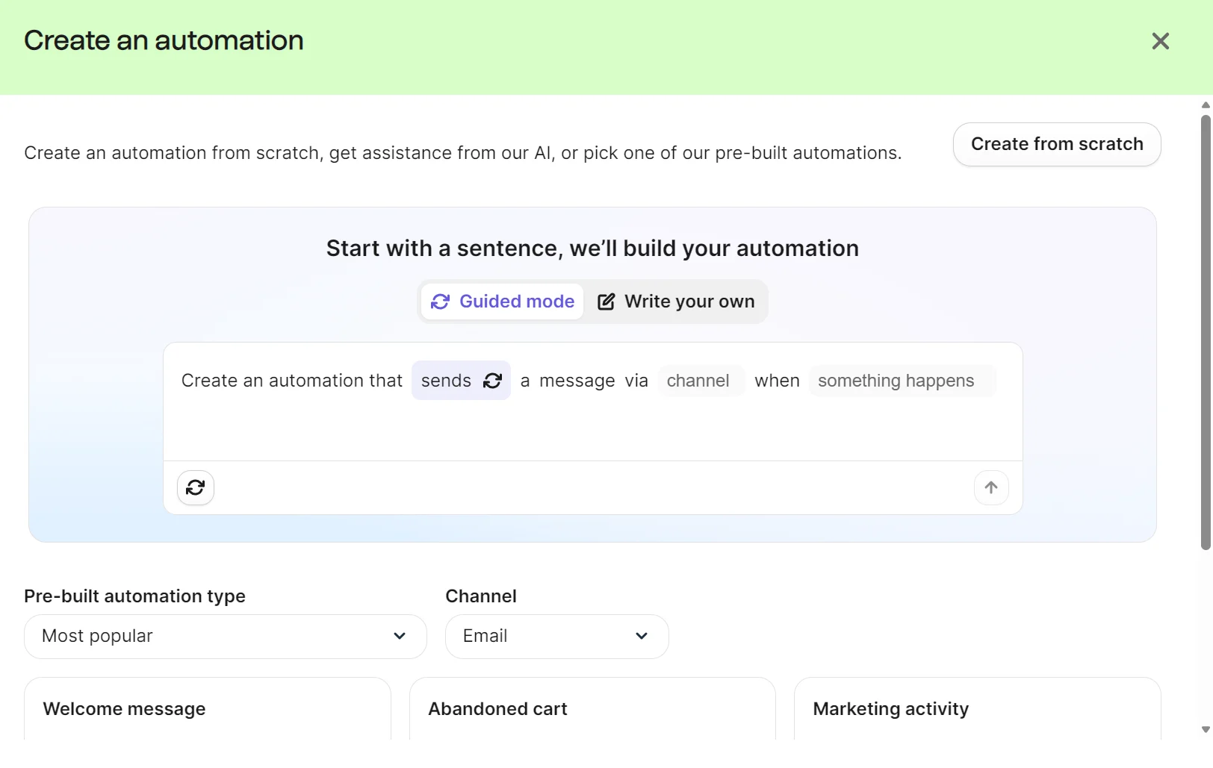Click the sends action chip
Image resolution: width=1213 pixels, height=768 pixels.
[461, 381]
